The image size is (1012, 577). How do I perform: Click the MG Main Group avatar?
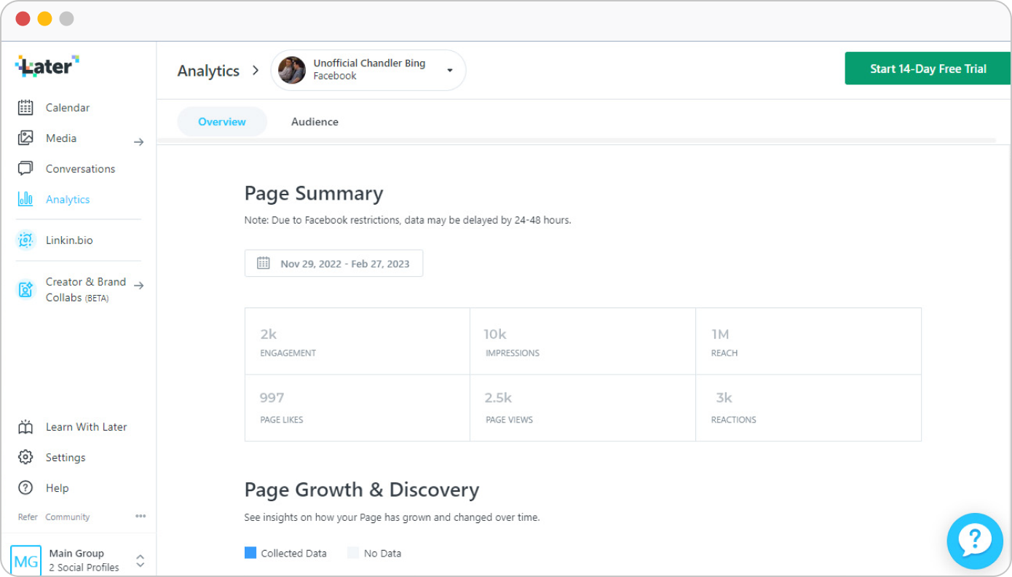click(26, 561)
